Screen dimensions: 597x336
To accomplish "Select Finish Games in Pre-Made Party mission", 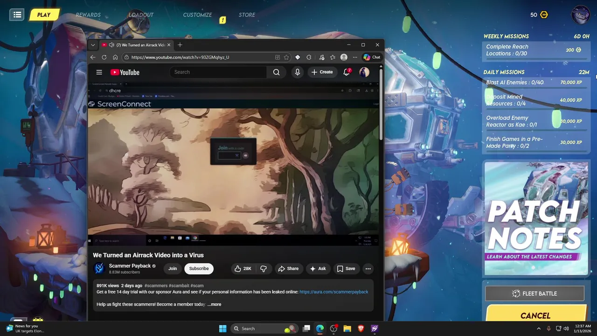I will pyautogui.click(x=536, y=142).
